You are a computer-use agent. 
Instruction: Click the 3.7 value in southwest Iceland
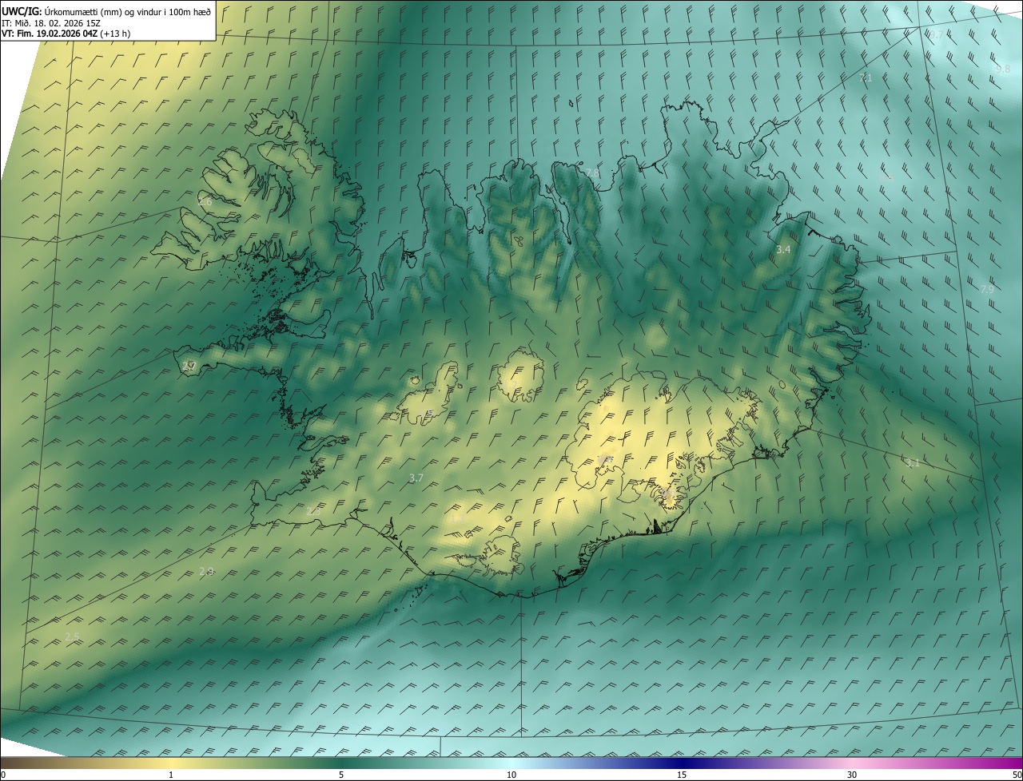point(416,478)
